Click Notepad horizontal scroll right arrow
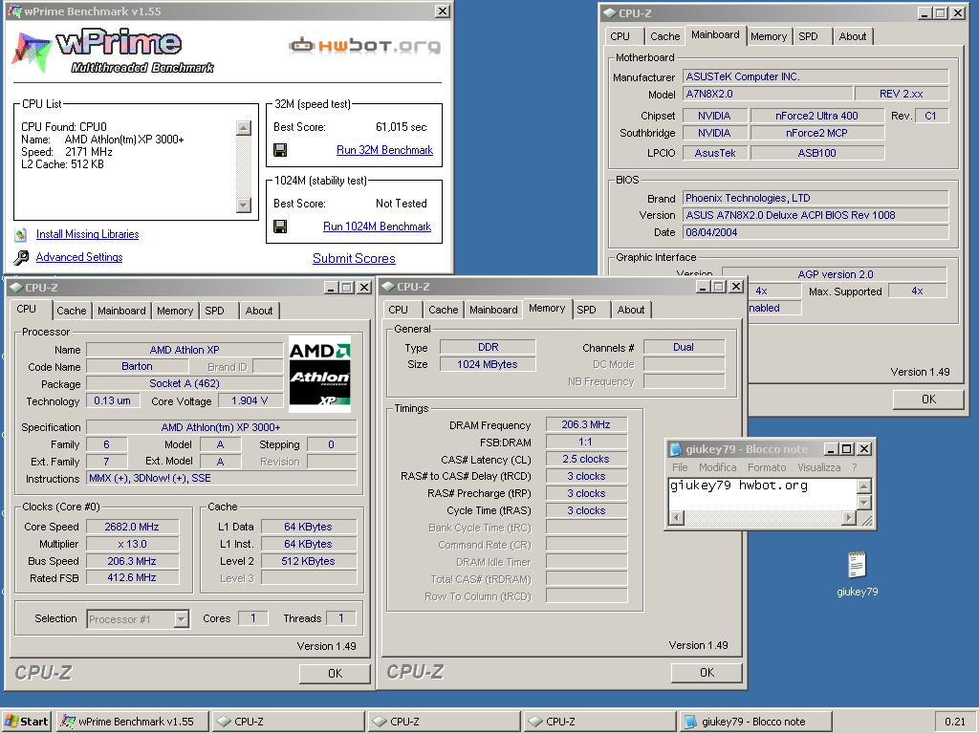Image resolution: width=979 pixels, height=734 pixels. [848, 517]
